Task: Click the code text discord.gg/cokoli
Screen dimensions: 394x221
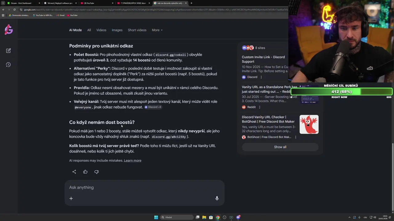Action: pyautogui.click(x=171, y=55)
